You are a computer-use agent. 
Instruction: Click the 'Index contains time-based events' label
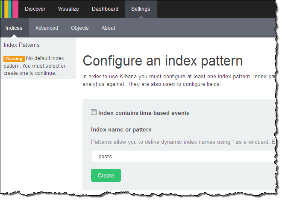pos(144,113)
